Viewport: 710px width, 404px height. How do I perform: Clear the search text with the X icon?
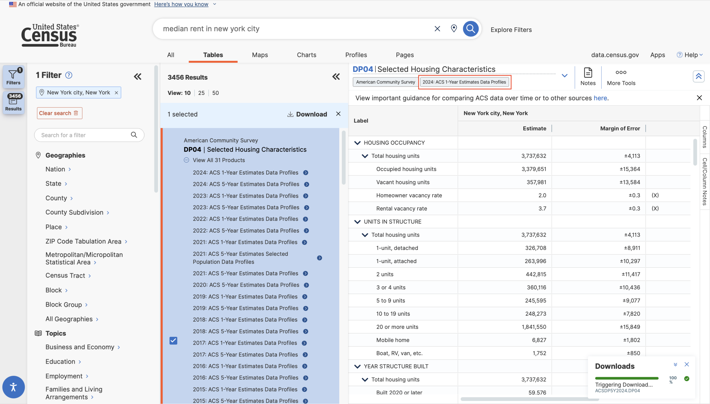(437, 29)
